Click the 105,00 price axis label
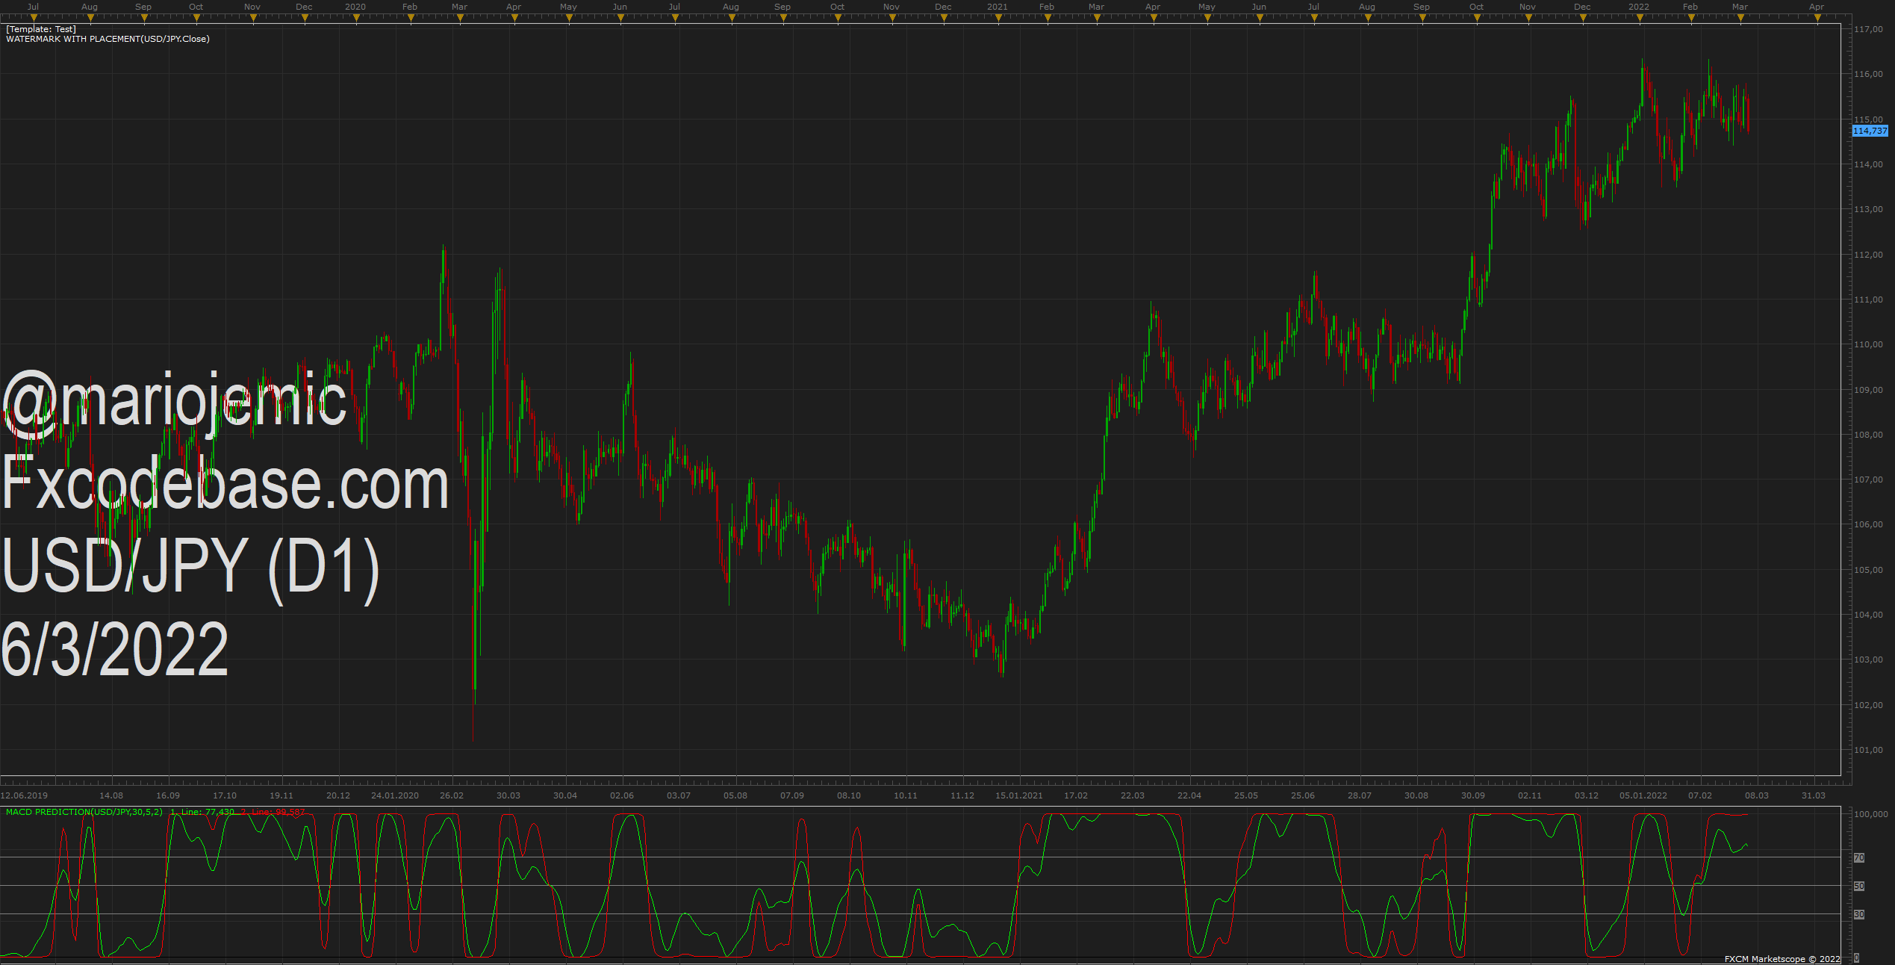 1869,570
